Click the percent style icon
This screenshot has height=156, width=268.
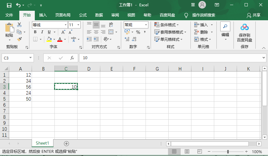point(138,32)
